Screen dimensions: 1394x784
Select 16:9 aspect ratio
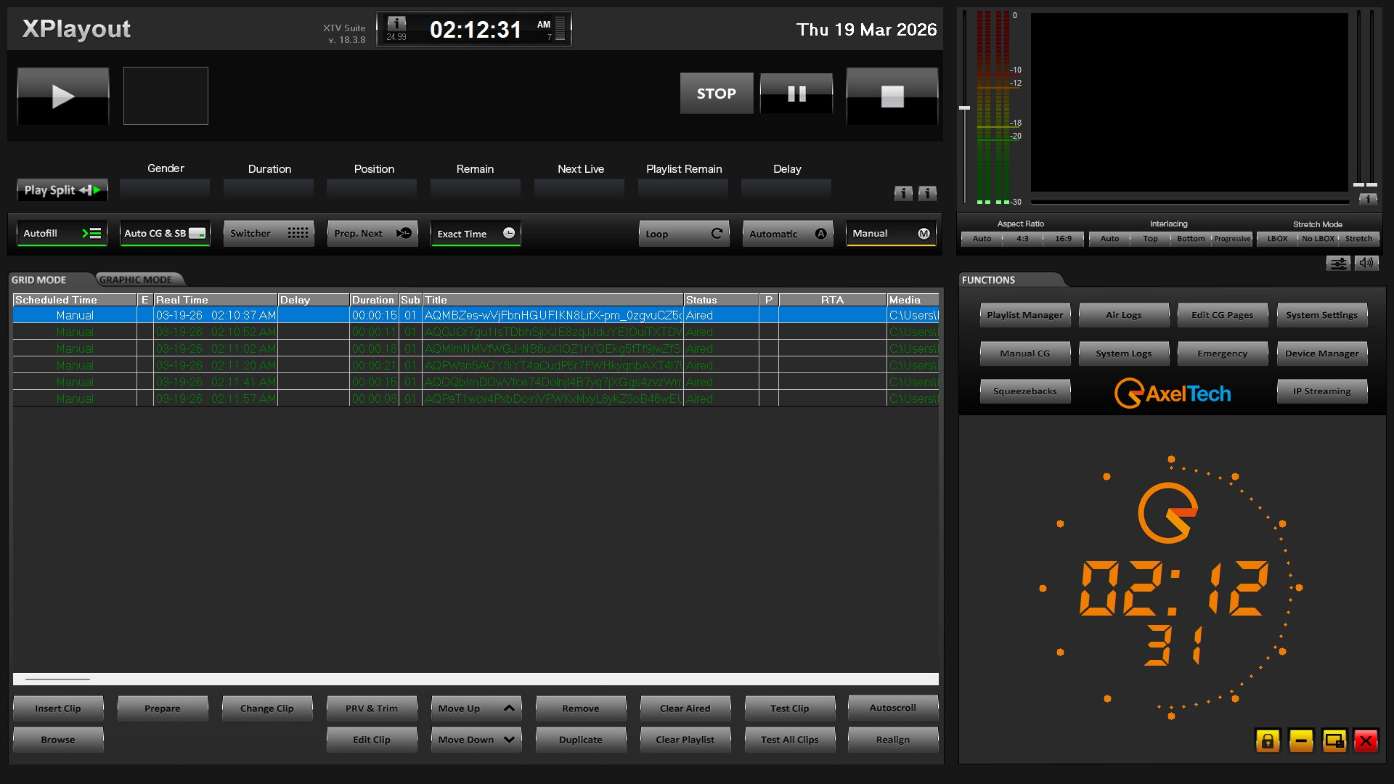1063,239
